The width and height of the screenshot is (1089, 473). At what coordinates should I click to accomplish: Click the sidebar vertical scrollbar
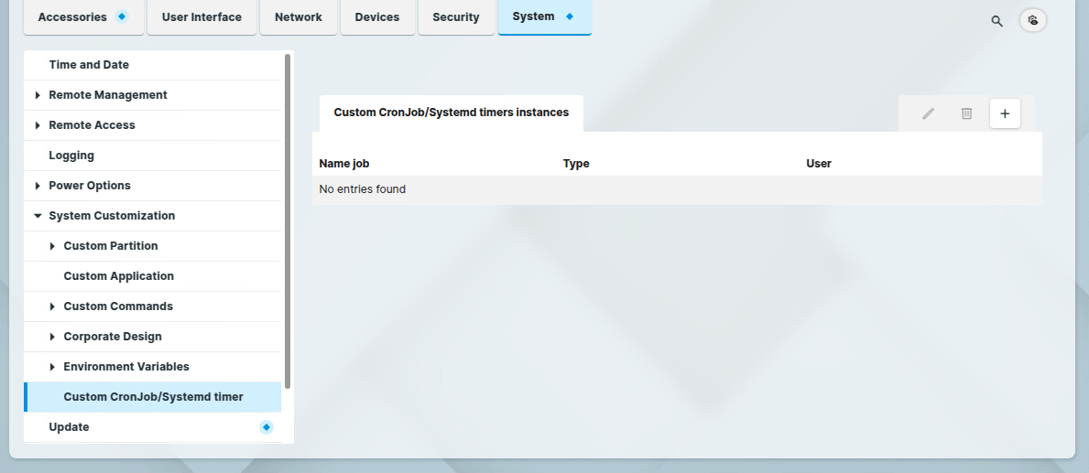click(x=288, y=220)
